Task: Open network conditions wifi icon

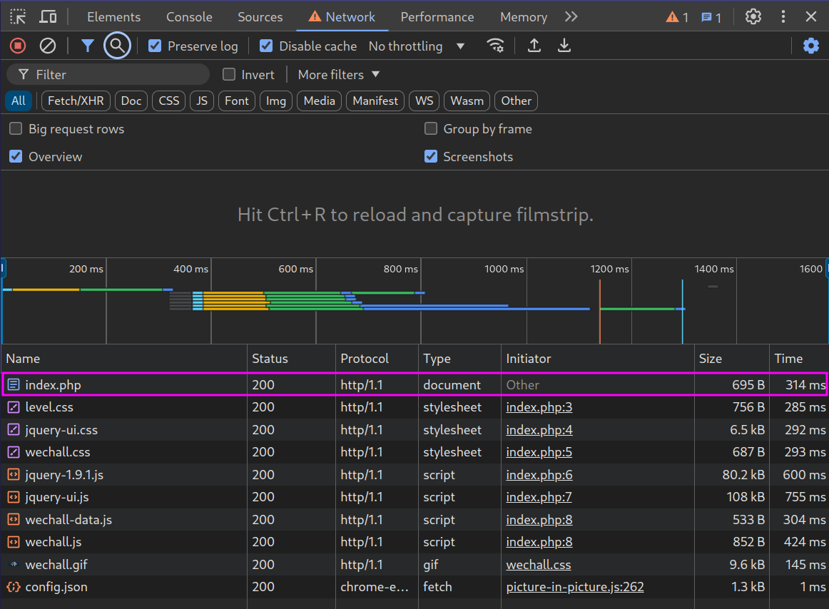Action: (x=495, y=46)
